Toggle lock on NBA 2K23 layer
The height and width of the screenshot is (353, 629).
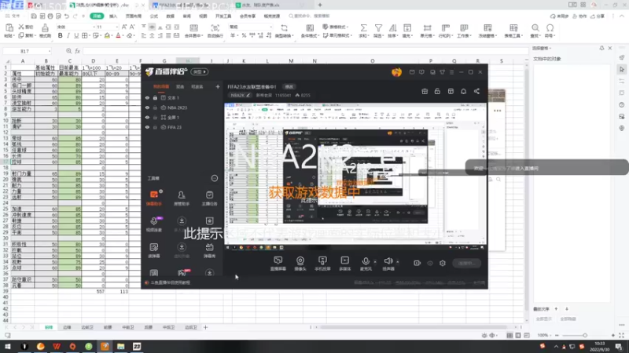click(x=155, y=107)
